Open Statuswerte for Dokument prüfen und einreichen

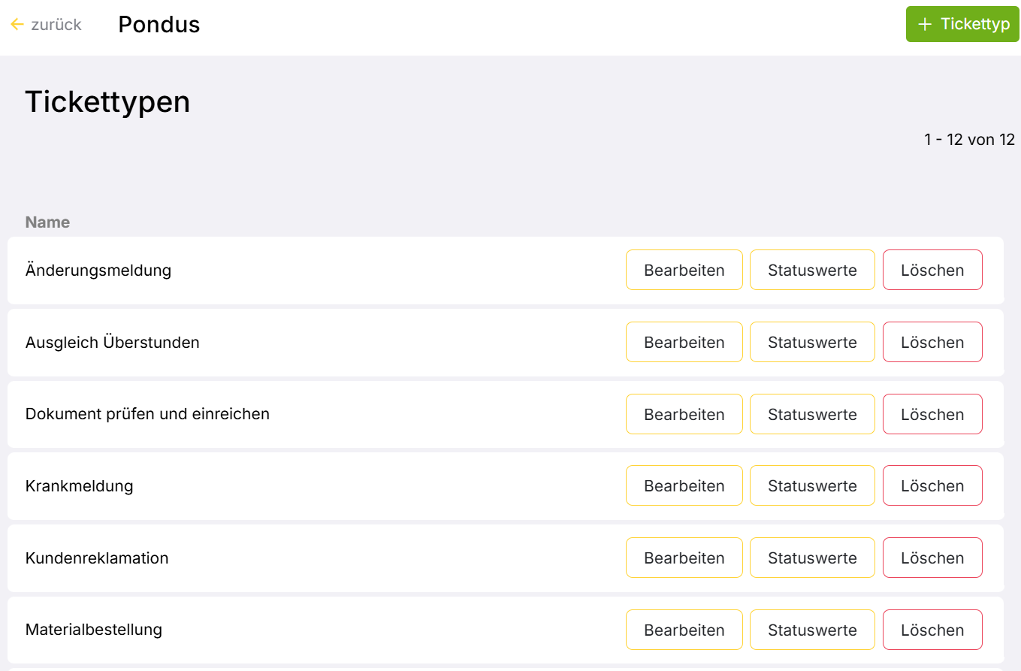click(x=812, y=414)
